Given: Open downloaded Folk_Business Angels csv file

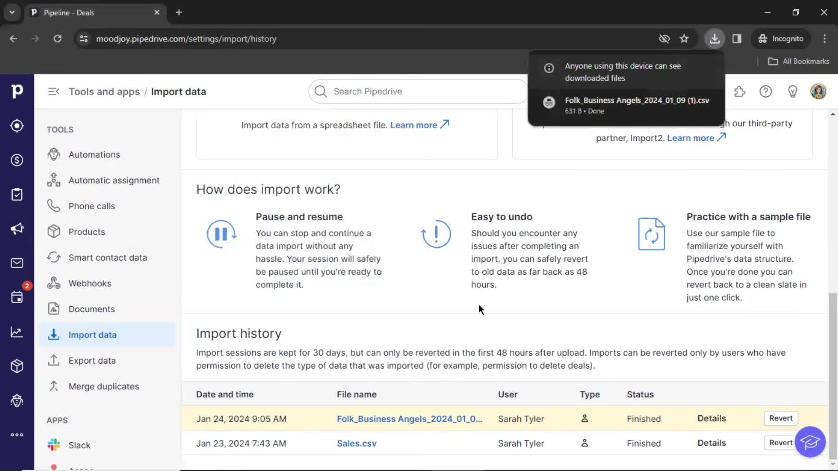Looking at the screenshot, I should pyautogui.click(x=626, y=105).
